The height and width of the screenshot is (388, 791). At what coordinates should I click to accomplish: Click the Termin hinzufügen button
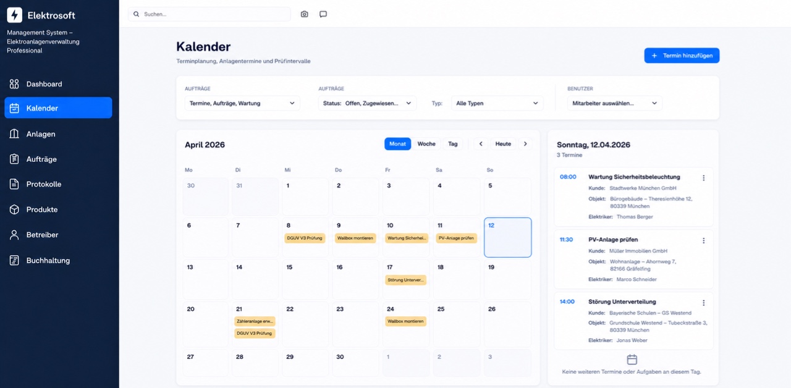[682, 56]
